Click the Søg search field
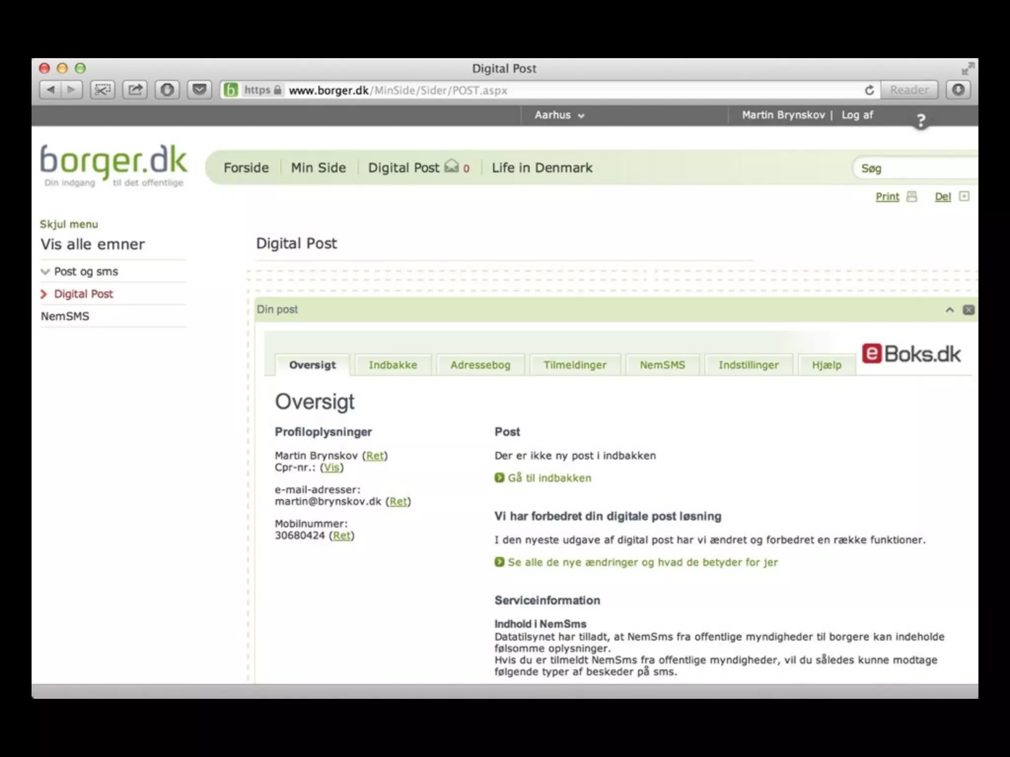1010x757 pixels. [x=912, y=169]
